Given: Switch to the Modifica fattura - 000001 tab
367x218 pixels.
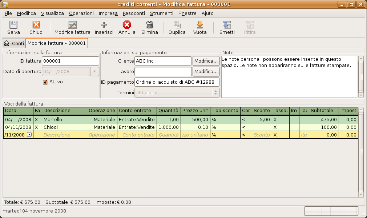Looking at the screenshot, I should 57,43.
